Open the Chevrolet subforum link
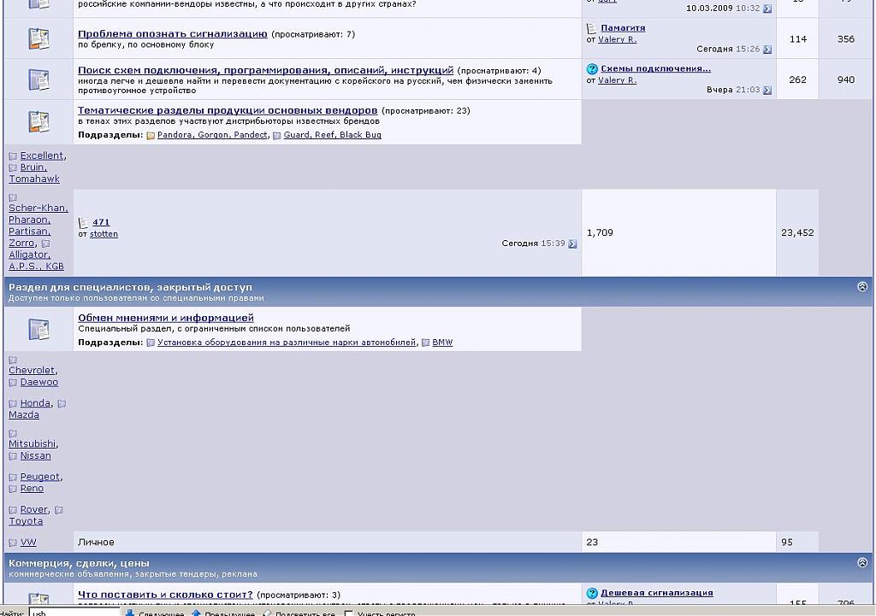This screenshot has height=616, width=876. coord(32,371)
